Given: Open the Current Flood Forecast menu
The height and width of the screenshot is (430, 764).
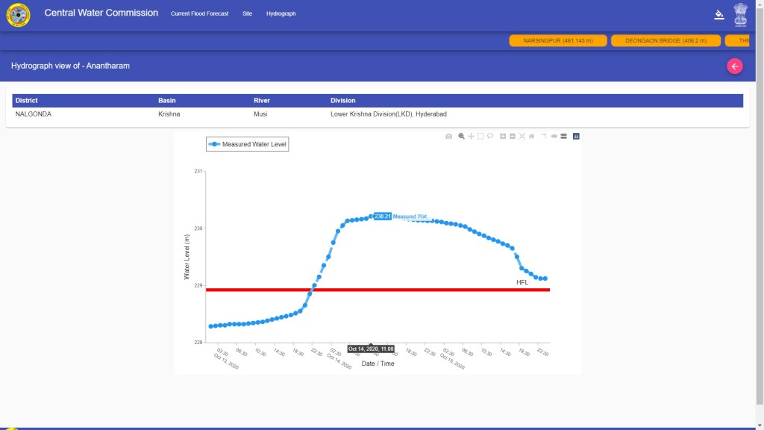Looking at the screenshot, I should pos(199,14).
